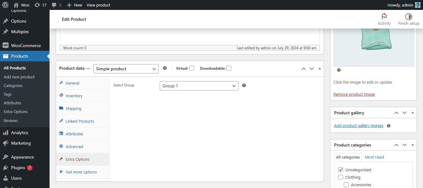Move Product data panel down
423x188 pixels.
[x=312, y=69]
